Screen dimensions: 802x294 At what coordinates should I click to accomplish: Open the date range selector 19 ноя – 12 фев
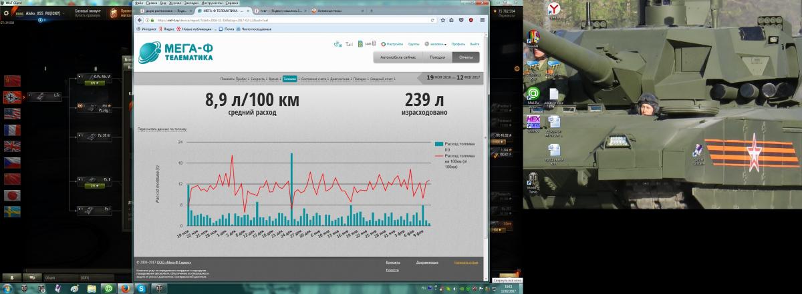tap(453, 77)
